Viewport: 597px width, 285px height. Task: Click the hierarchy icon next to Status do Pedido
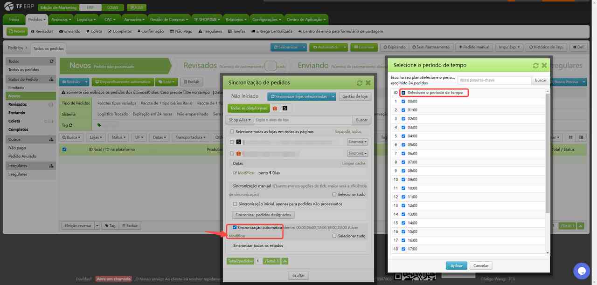pyautogui.click(x=52, y=79)
